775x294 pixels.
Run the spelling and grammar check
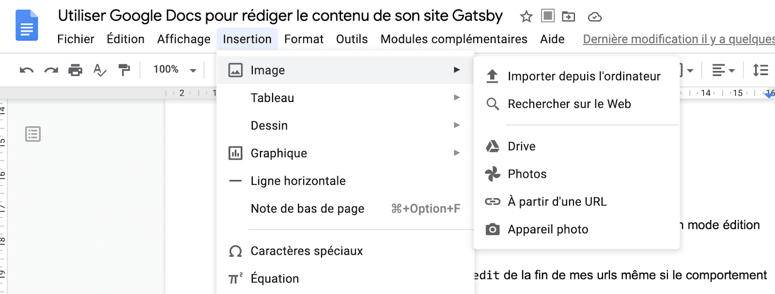click(99, 71)
